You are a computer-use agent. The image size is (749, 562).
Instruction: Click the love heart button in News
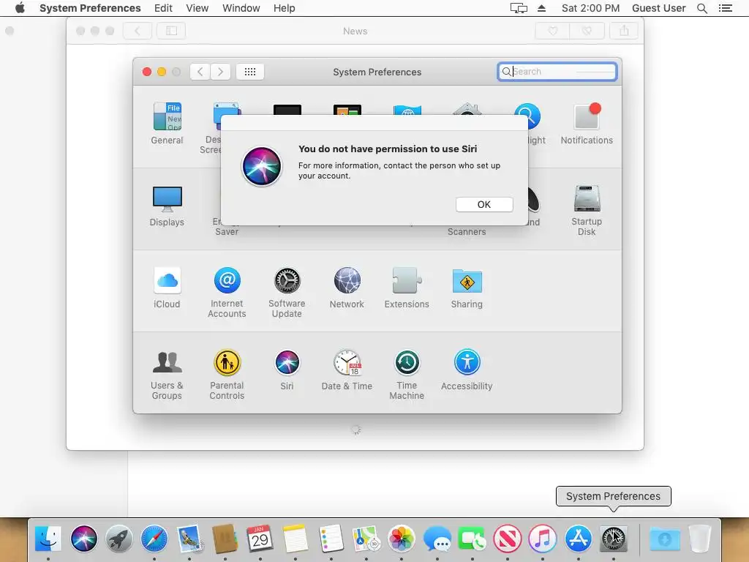pyautogui.click(x=553, y=31)
